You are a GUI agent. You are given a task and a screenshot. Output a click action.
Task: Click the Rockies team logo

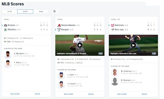[x=5, y=25]
